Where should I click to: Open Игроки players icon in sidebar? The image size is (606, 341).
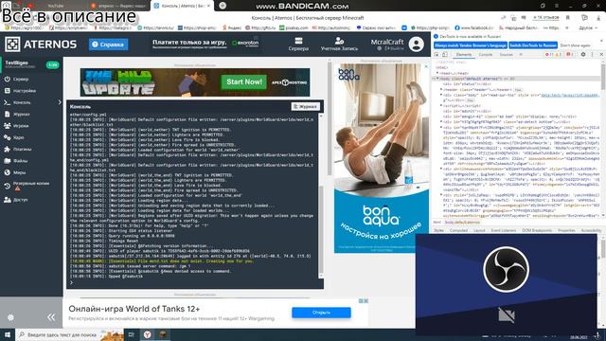(x=8, y=126)
